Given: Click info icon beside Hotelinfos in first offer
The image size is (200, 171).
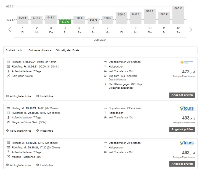Looking at the screenshot, I should (x=38, y=96).
